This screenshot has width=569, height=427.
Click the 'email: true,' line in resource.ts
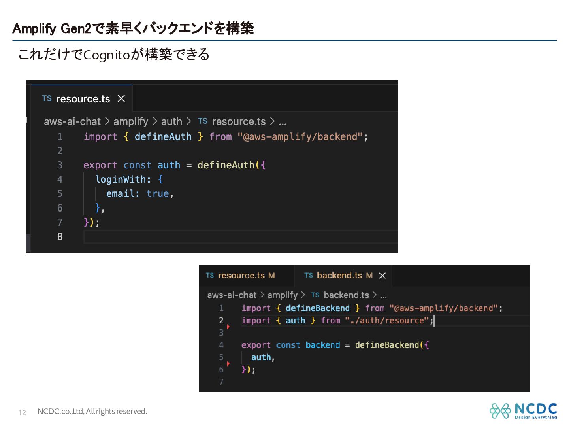[140, 194]
